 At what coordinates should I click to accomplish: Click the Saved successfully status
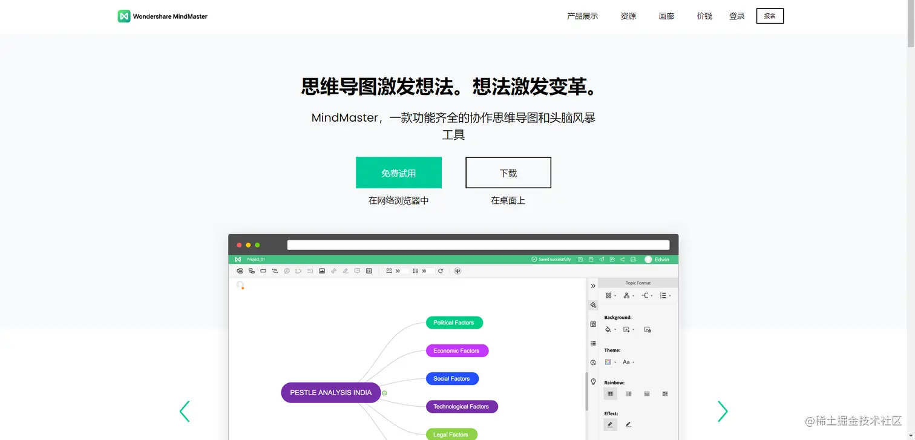551,259
